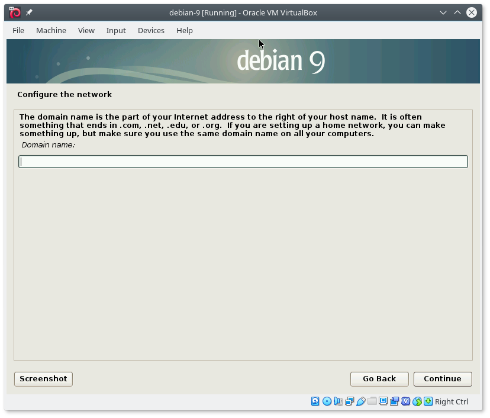Click the CPU virtualization status icon
This screenshot has width=490, height=418.
coord(406,401)
